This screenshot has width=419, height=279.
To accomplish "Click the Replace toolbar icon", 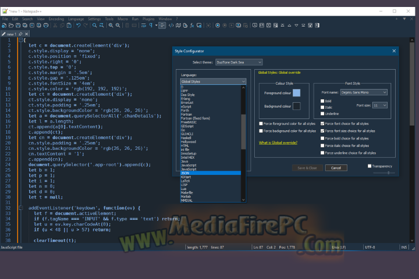I will point(101,26).
